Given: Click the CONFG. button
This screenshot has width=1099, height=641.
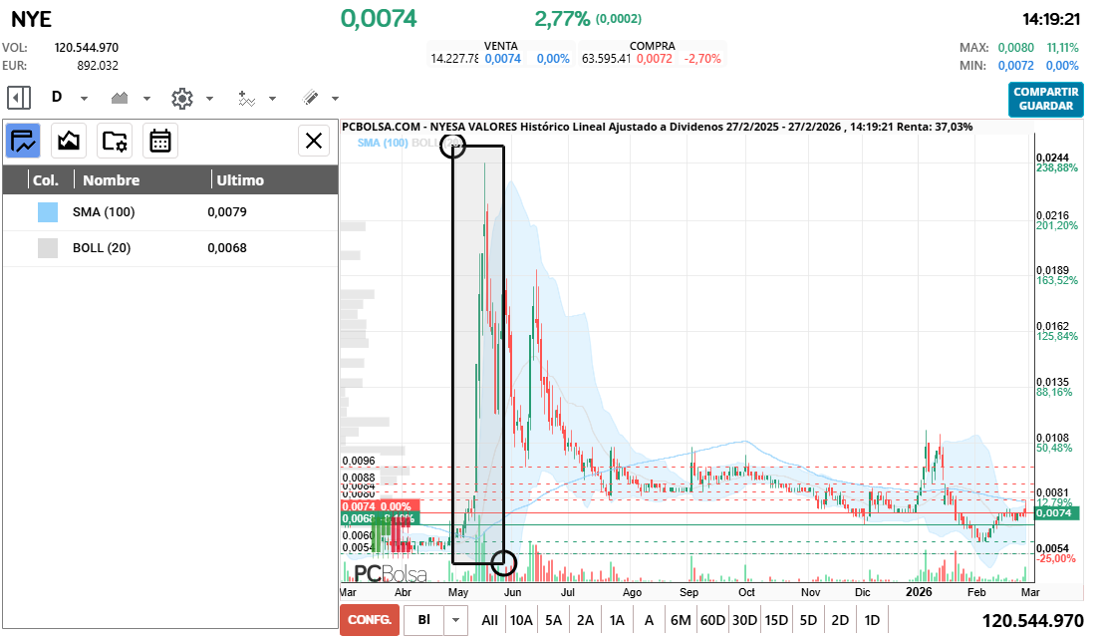Looking at the screenshot, I should point(370,620).
